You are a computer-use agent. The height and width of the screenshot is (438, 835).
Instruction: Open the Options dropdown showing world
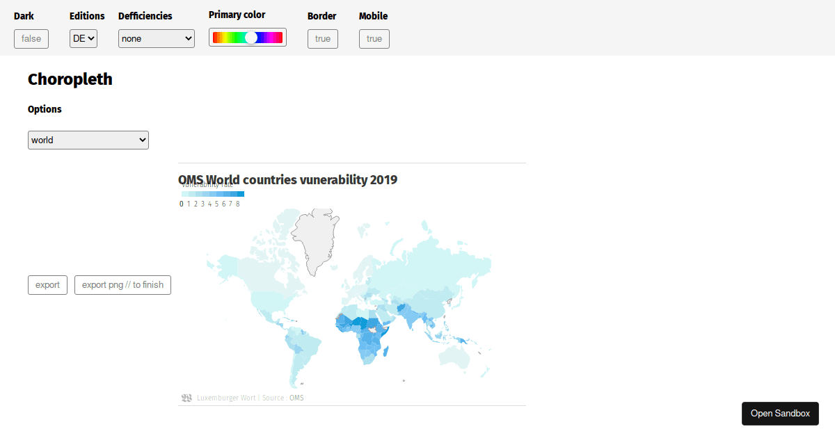coord(88,140)
